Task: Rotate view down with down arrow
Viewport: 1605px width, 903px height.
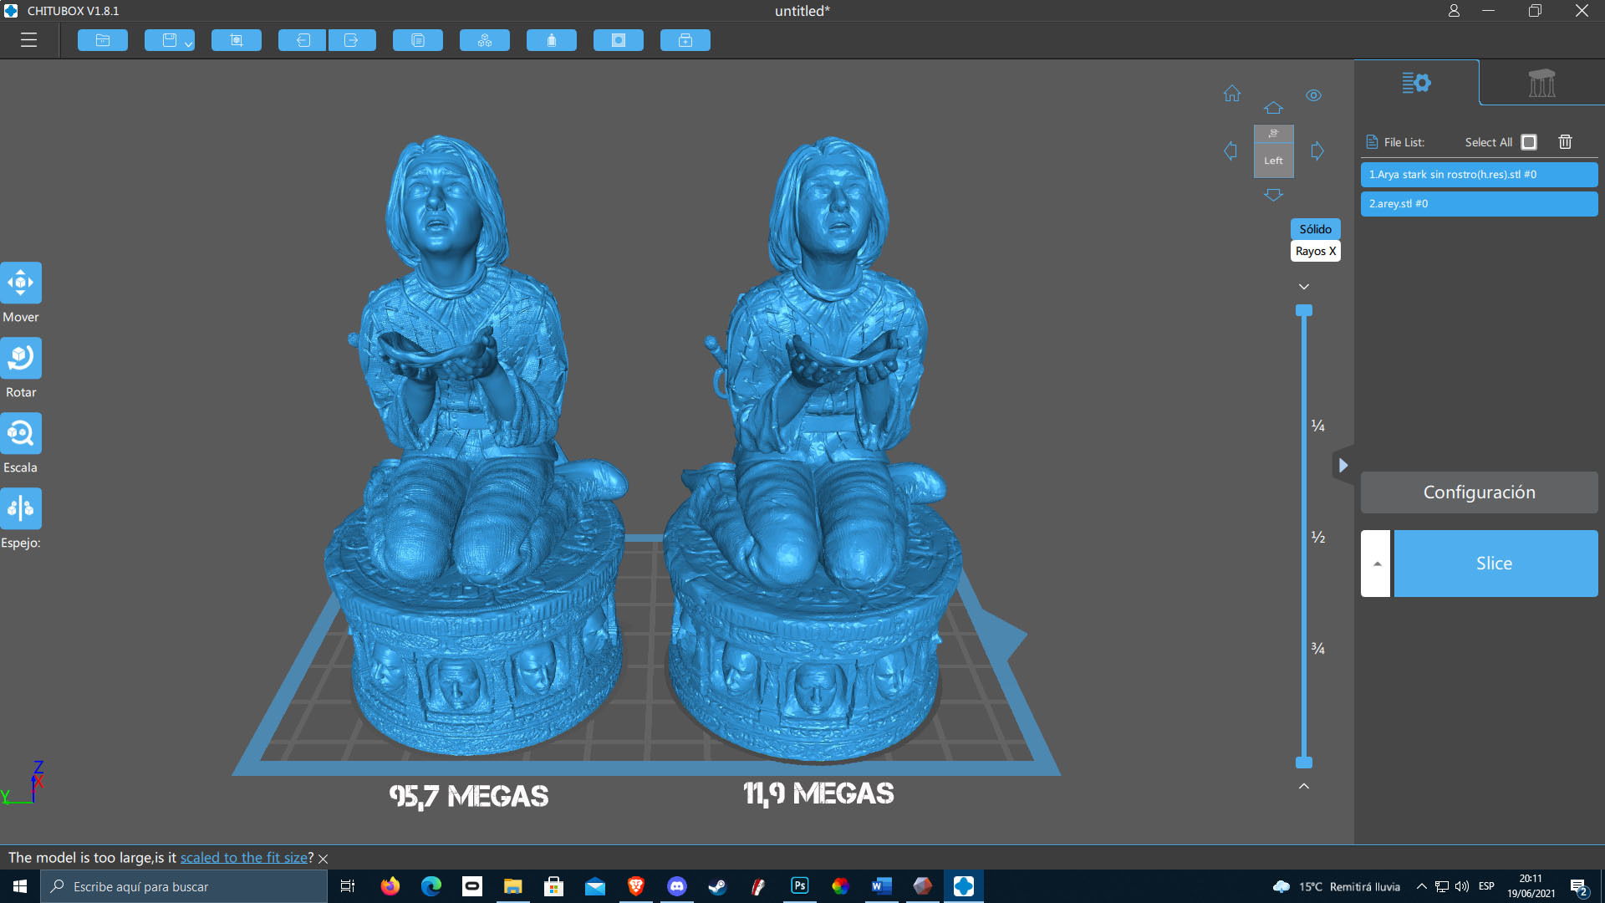Action: click(1273, 195)
